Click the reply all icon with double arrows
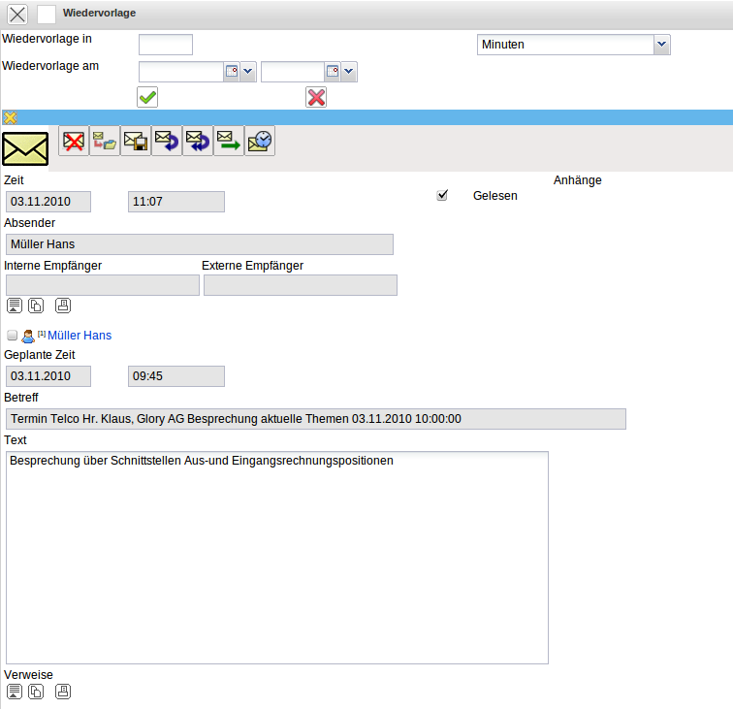Image resolution: width=733 pixels, height=709 pixels. click(198, 142)
